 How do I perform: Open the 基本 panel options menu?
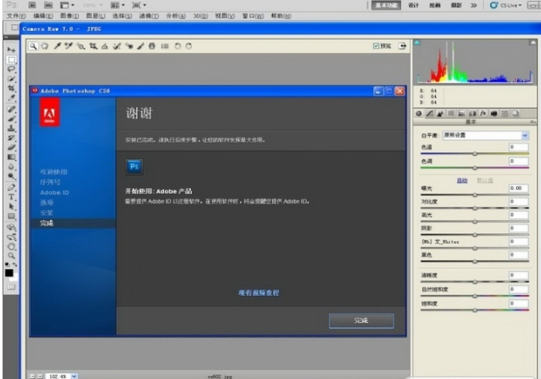pos(533,122)
